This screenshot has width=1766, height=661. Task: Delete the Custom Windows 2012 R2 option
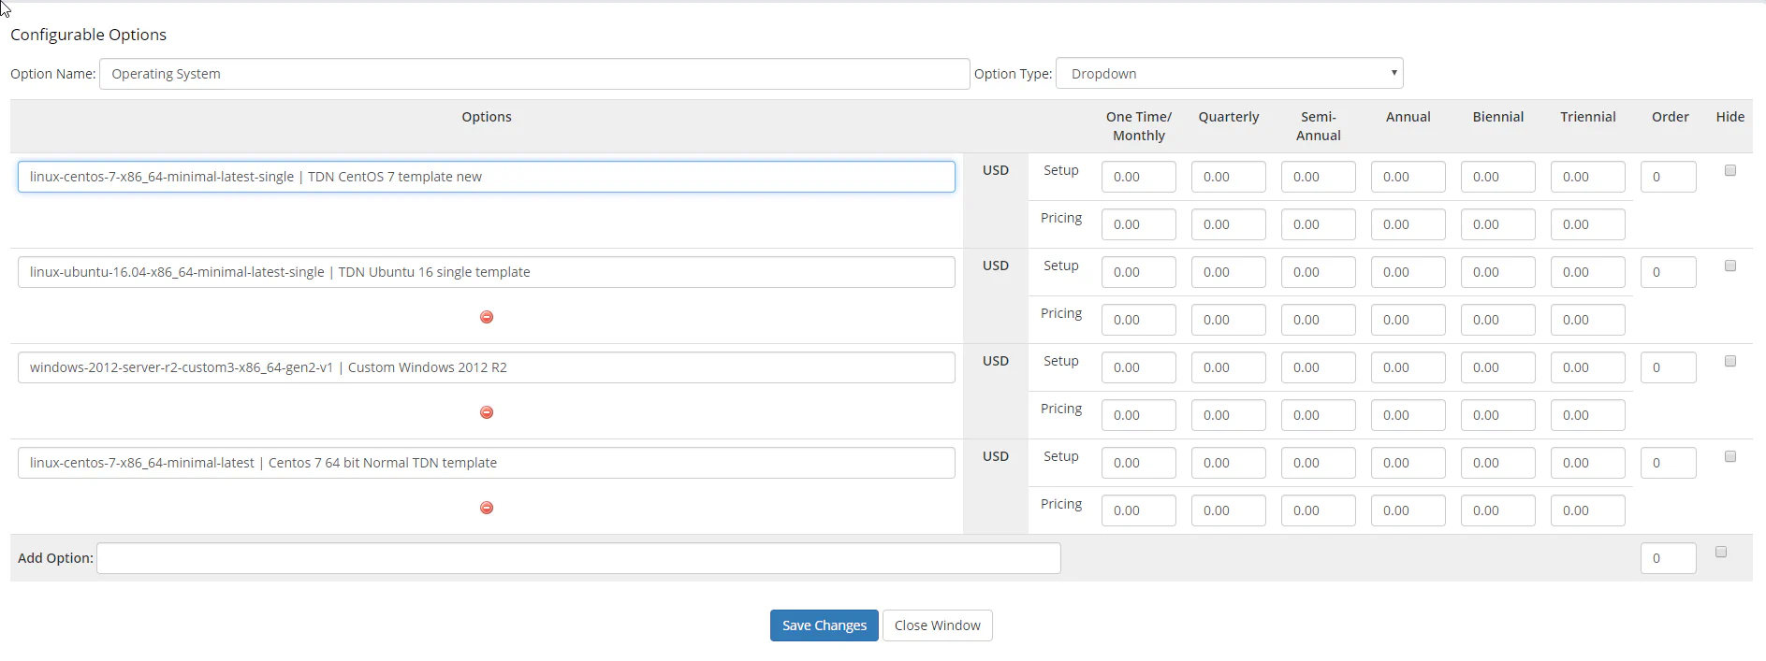487,413
